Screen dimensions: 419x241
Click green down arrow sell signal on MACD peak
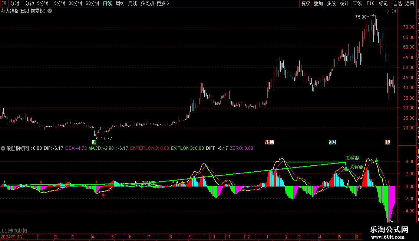[x=376, y=160]
